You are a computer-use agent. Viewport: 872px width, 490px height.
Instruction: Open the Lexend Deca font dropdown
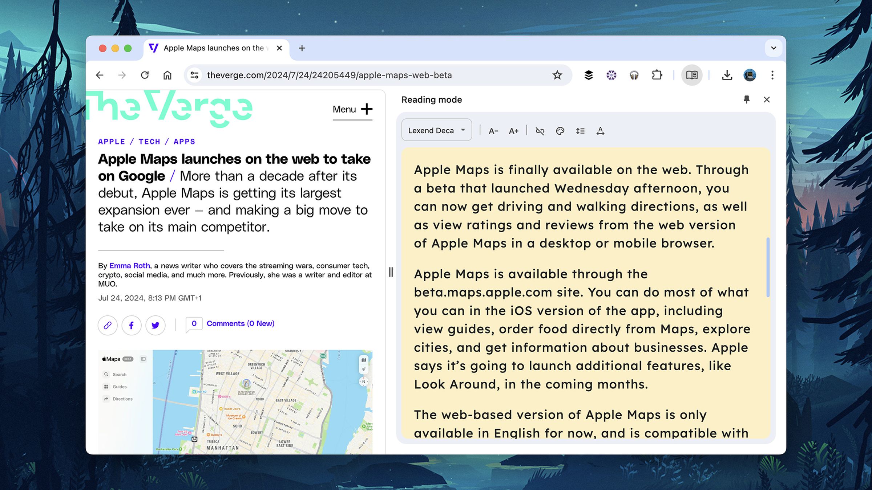pos(436,130)
